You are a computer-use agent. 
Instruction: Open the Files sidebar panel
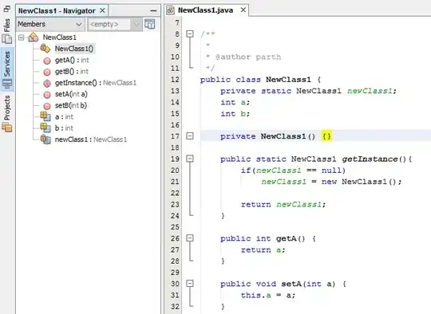pyautogui.click(x=7, y=31)
